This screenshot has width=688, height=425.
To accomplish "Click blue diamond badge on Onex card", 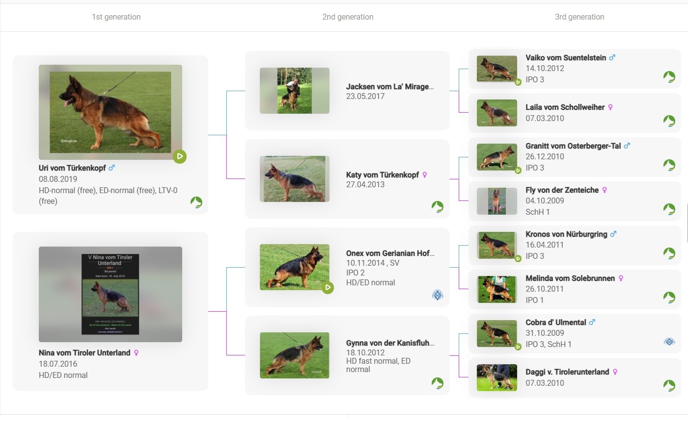I will coord(437,295).
